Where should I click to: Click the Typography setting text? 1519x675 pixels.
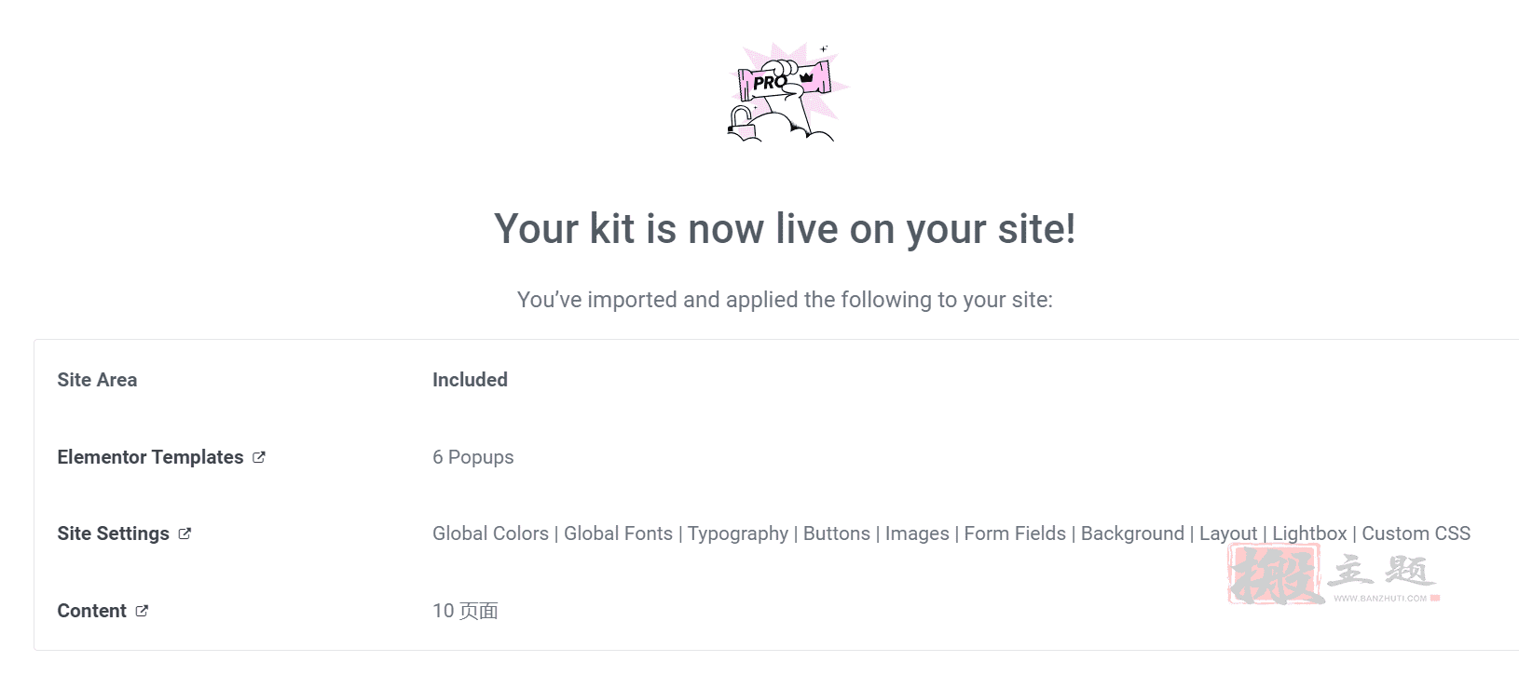(x=738, y=533)
